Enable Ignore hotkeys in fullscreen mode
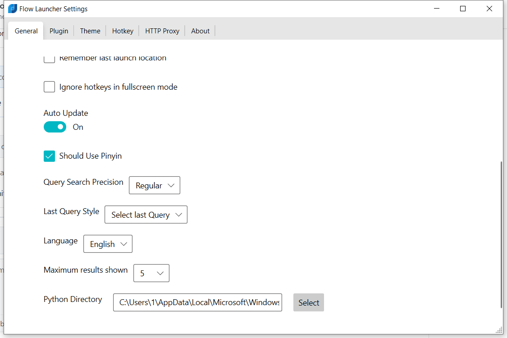 pyautogui.click(x=49, y=87)
